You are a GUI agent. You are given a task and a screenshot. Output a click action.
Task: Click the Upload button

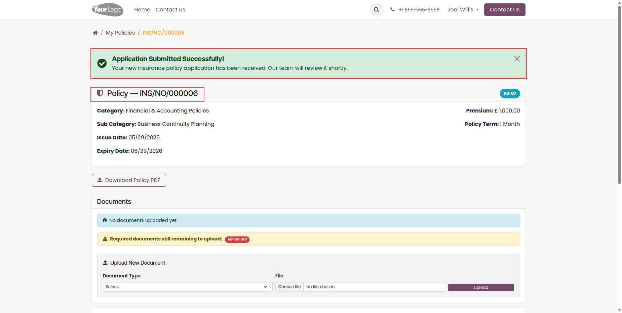coord(481,287)
